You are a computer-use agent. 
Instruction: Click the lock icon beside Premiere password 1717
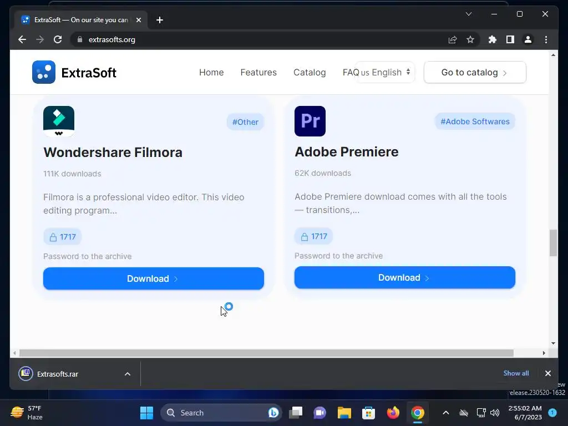pyautogui.click(x=305, y=236)
